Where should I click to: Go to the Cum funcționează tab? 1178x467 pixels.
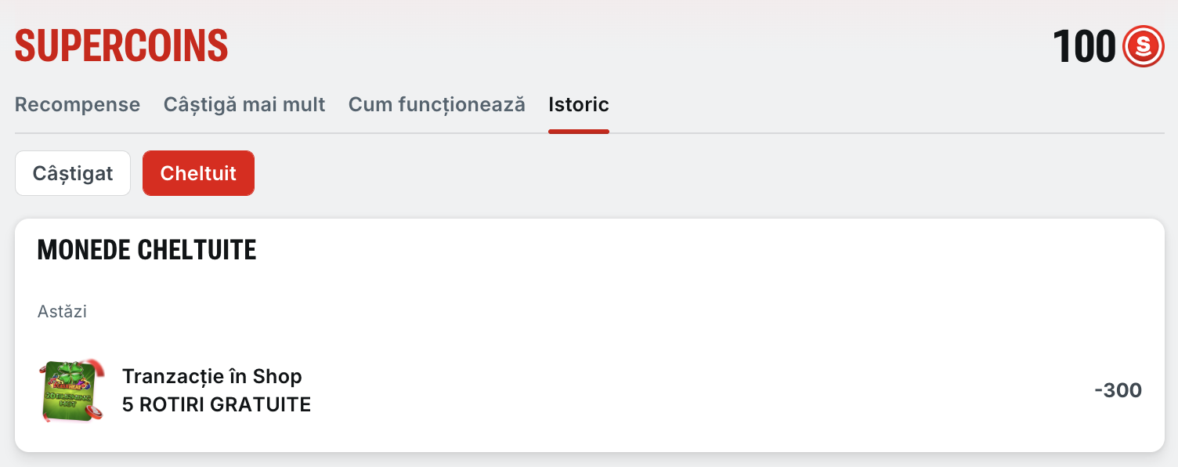[x=436, y=104]
